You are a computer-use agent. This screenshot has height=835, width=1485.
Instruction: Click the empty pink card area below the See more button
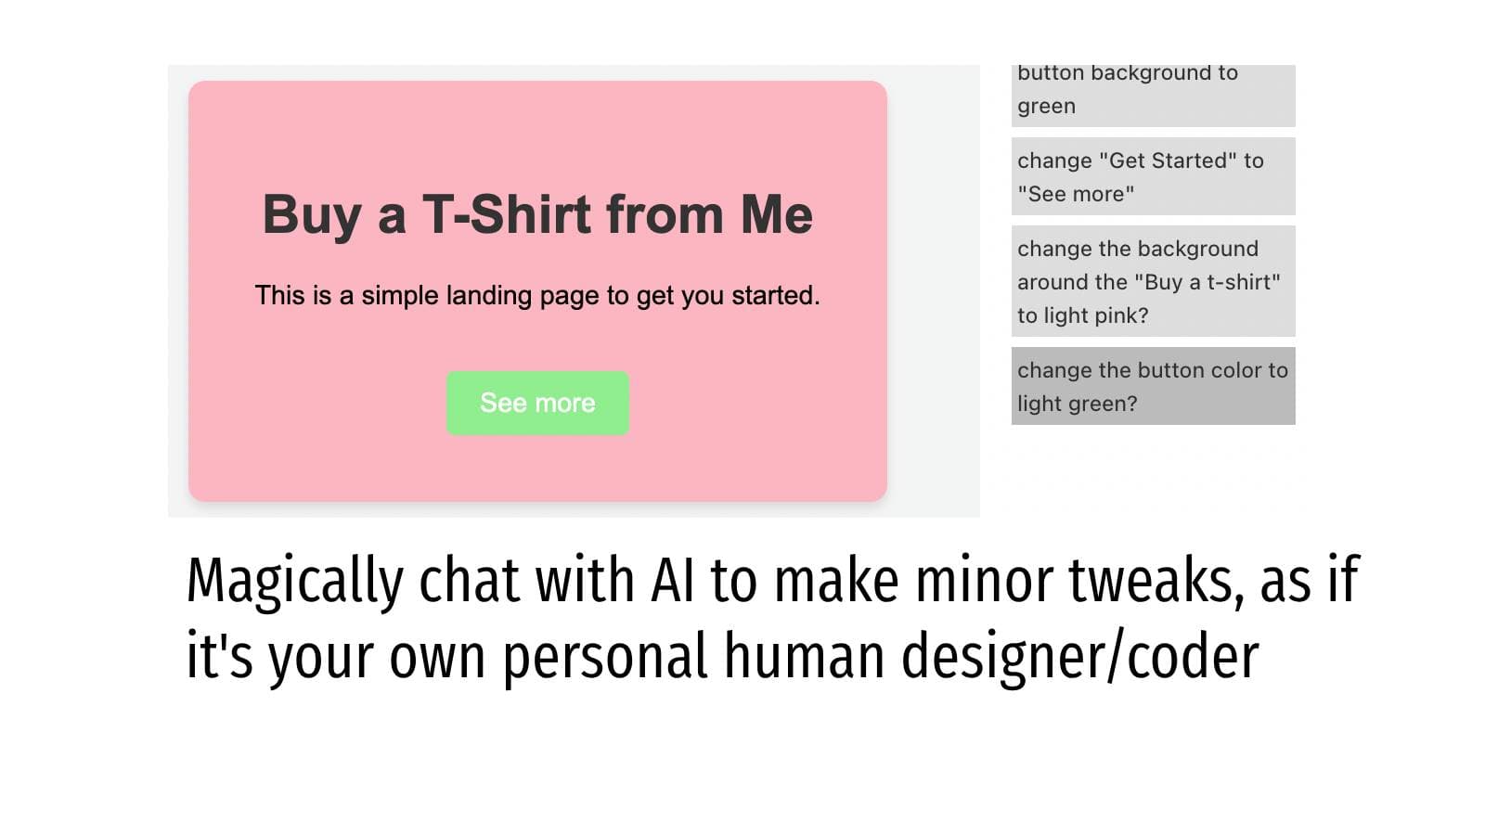537,469
